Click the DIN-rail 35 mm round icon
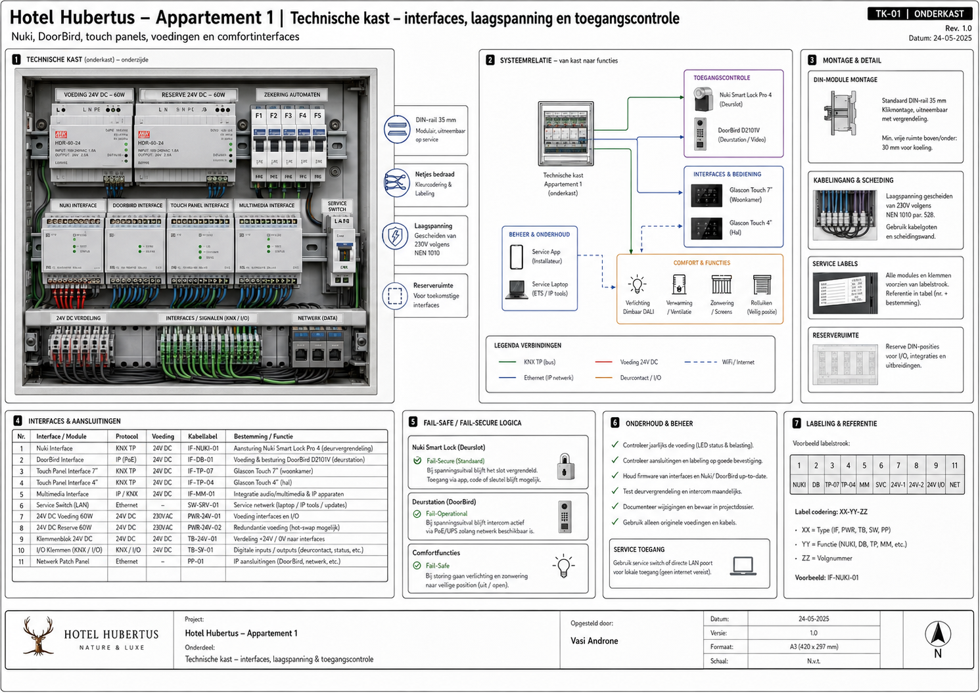 397,129
